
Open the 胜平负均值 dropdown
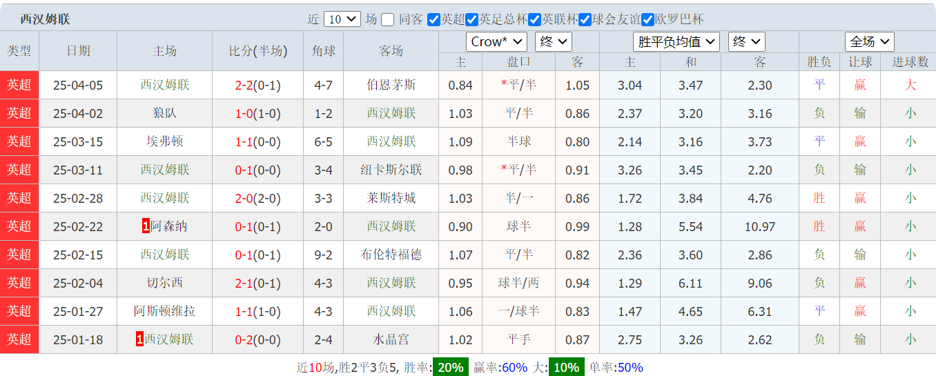pos(676,41)
